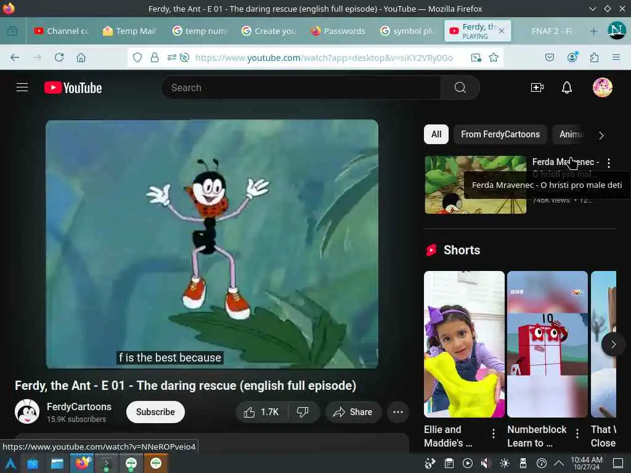Switch to symbol plu tab
Image resolution: width=631 pixels, height=473 pixels.
click(x=407, y=31)
